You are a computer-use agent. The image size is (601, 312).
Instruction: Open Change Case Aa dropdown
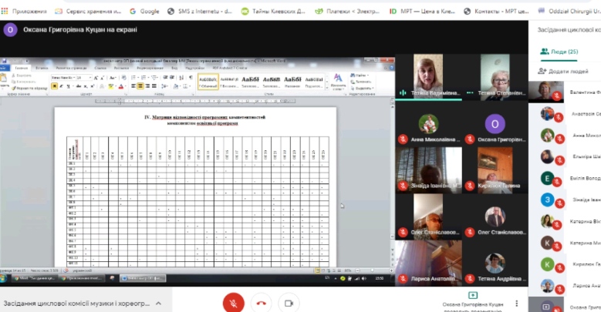click(113, 78)
